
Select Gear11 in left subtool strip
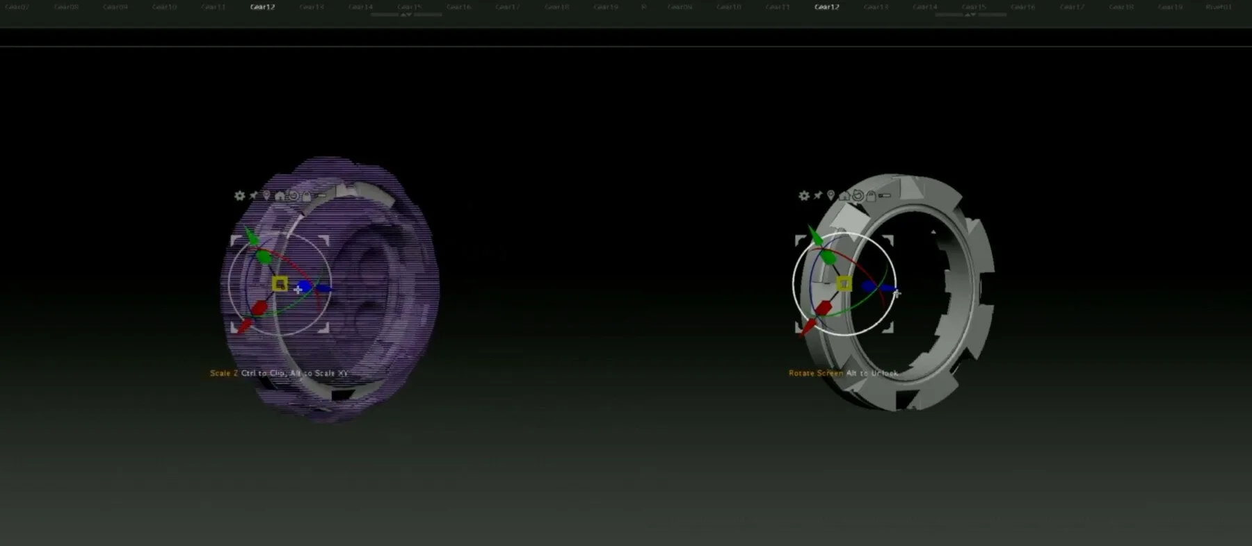click(x=214, y=7)
